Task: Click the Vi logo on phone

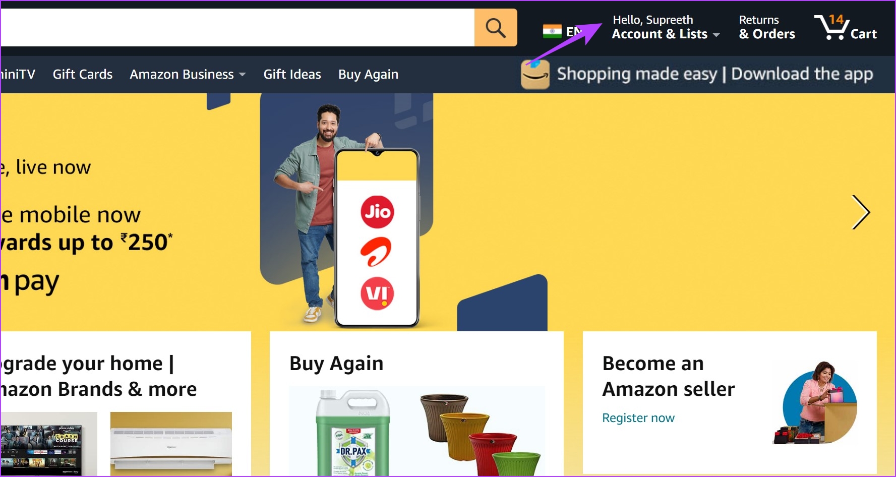Action: [x=377, y=293]
